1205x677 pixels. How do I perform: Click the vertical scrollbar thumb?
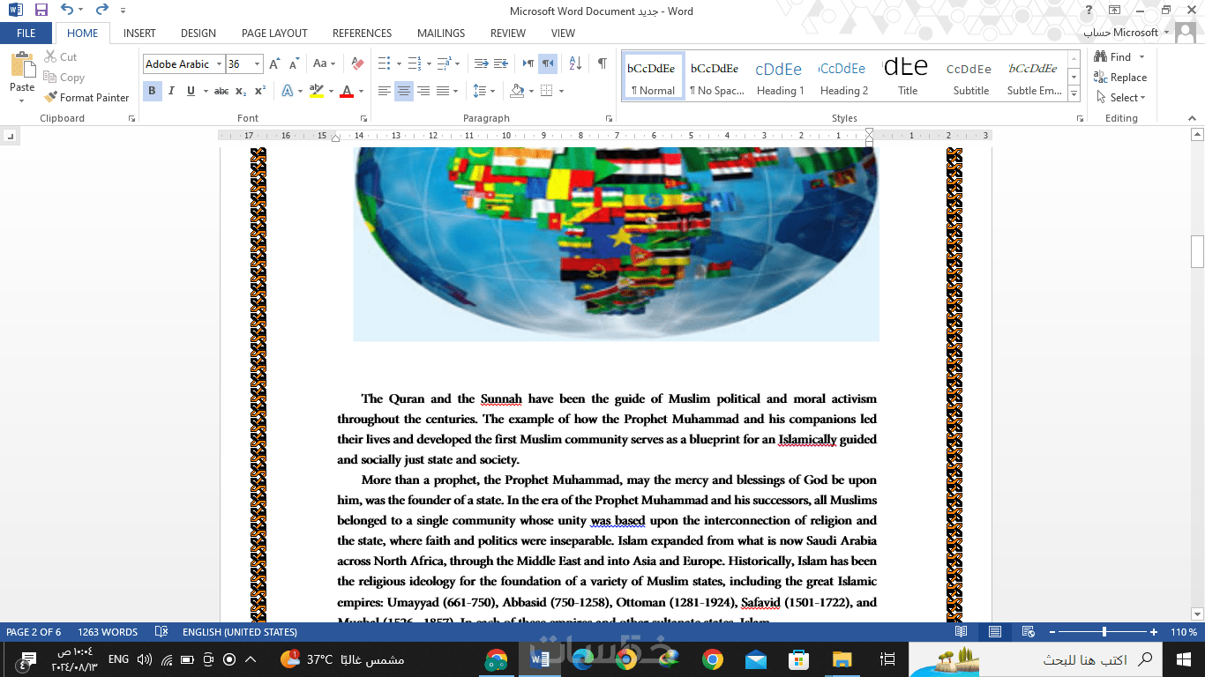(1197, 251)
